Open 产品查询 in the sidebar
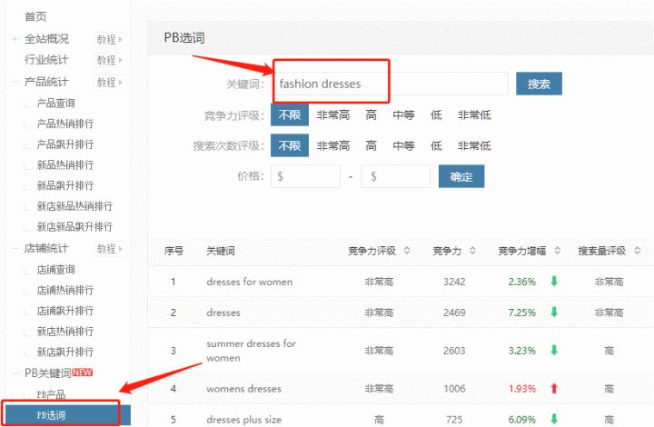This screenshot has height=427, width=654. 56,103
